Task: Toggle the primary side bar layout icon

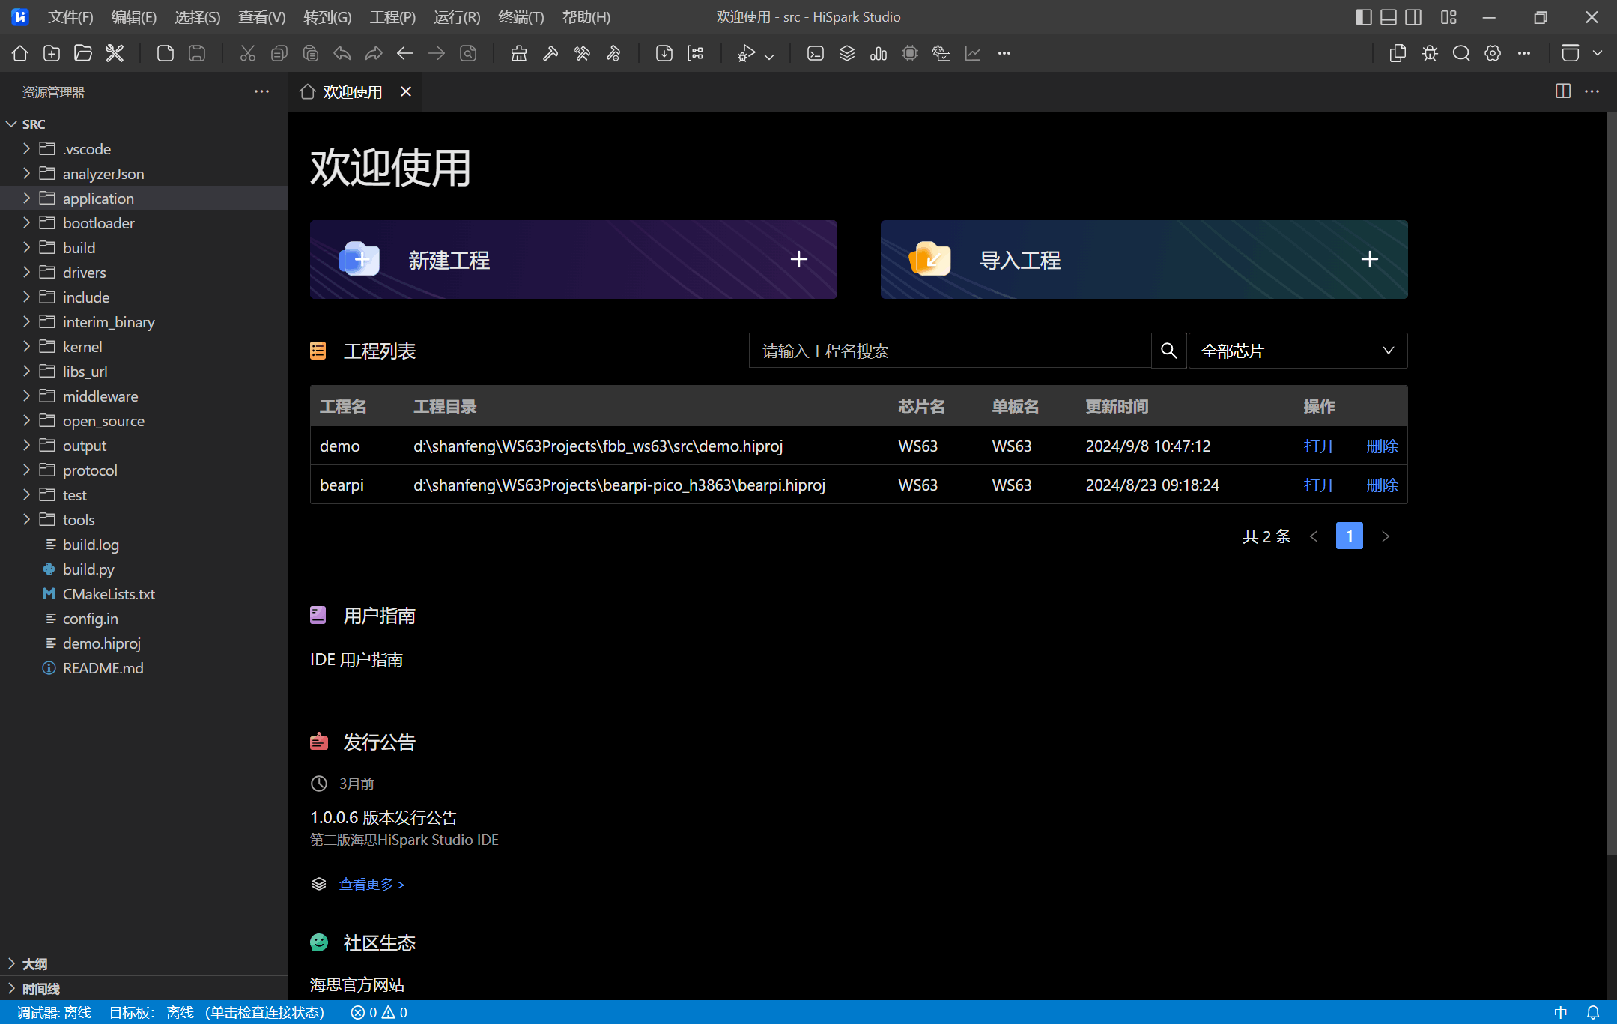Action: (x=1364, y=17)
